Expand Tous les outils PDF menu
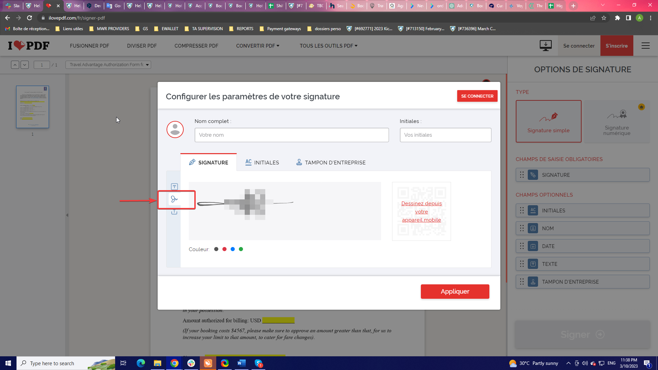 pyautogui.click(x=328, y=46)
